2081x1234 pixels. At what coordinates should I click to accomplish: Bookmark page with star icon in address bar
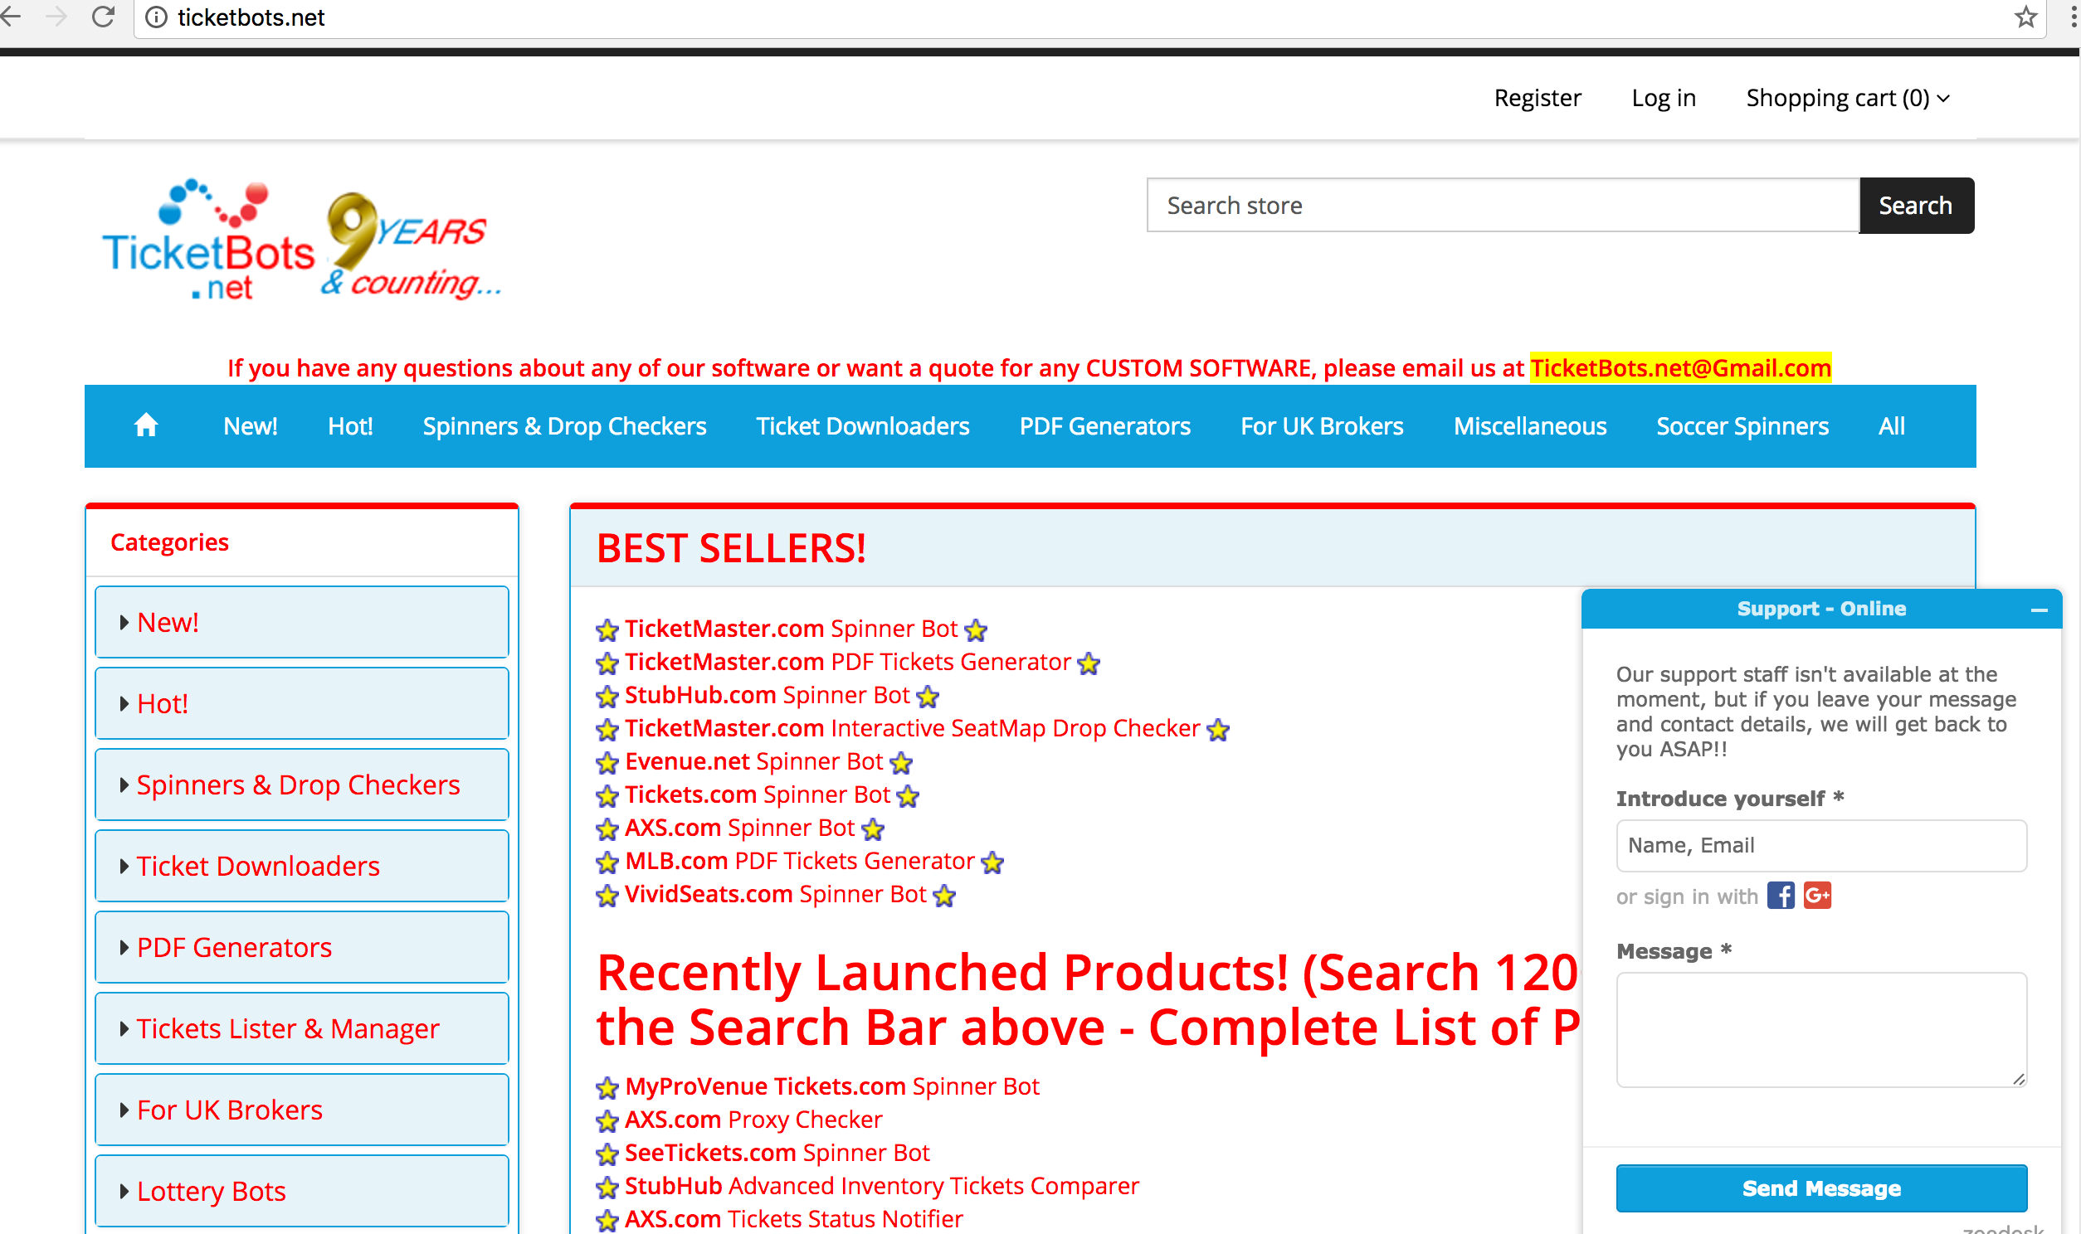point(2025,17)
